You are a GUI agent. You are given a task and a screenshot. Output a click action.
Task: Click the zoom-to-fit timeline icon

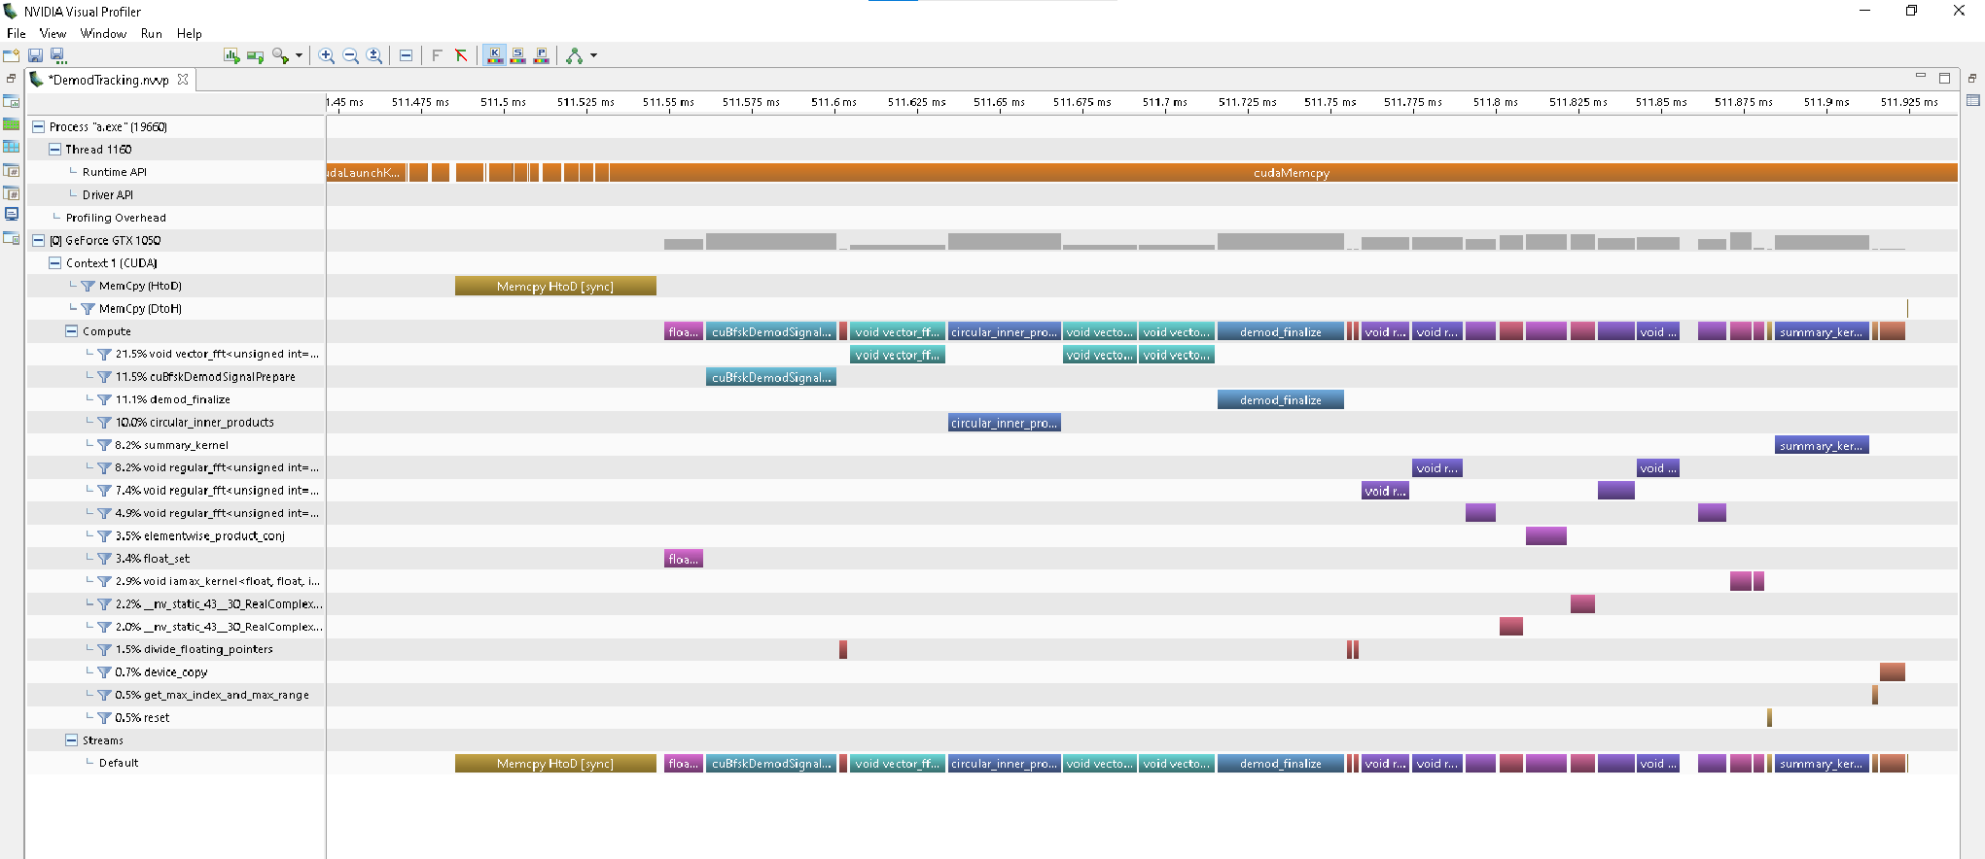click(374, 55)
